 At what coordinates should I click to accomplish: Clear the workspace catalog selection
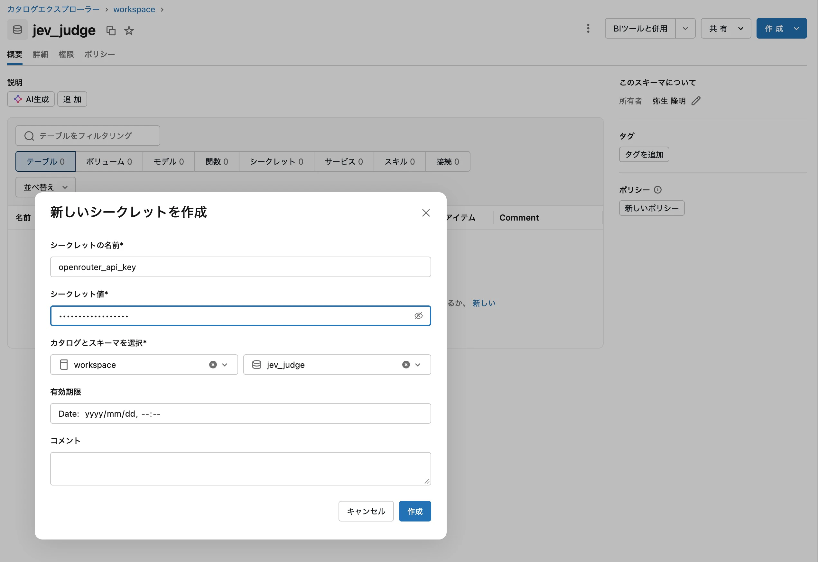pyautogui.click(x=213, y=365)
